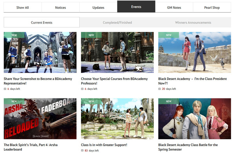Screen dimensions: 235x153
Task: Click '20 days left' text
Action: pos(169,89)
